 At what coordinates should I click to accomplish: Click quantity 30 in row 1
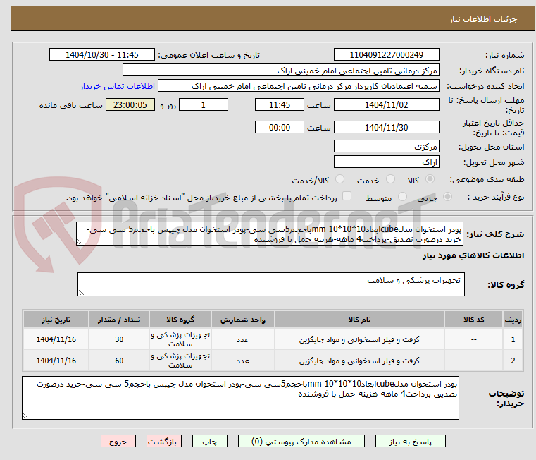(119, 339)
